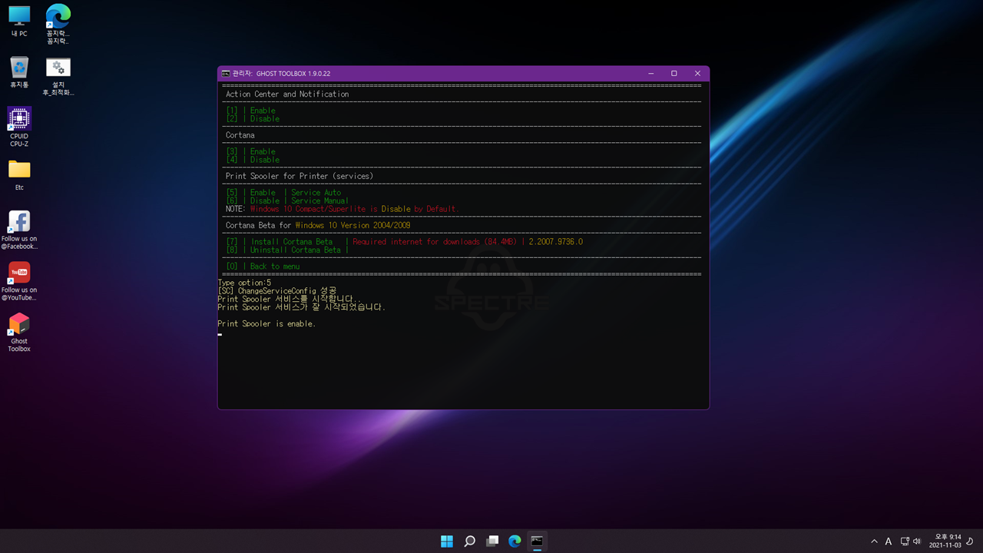Click the '관리자: GHOST TOOLBOX 1.9.0.22' title text

click(x=281, y=74)
